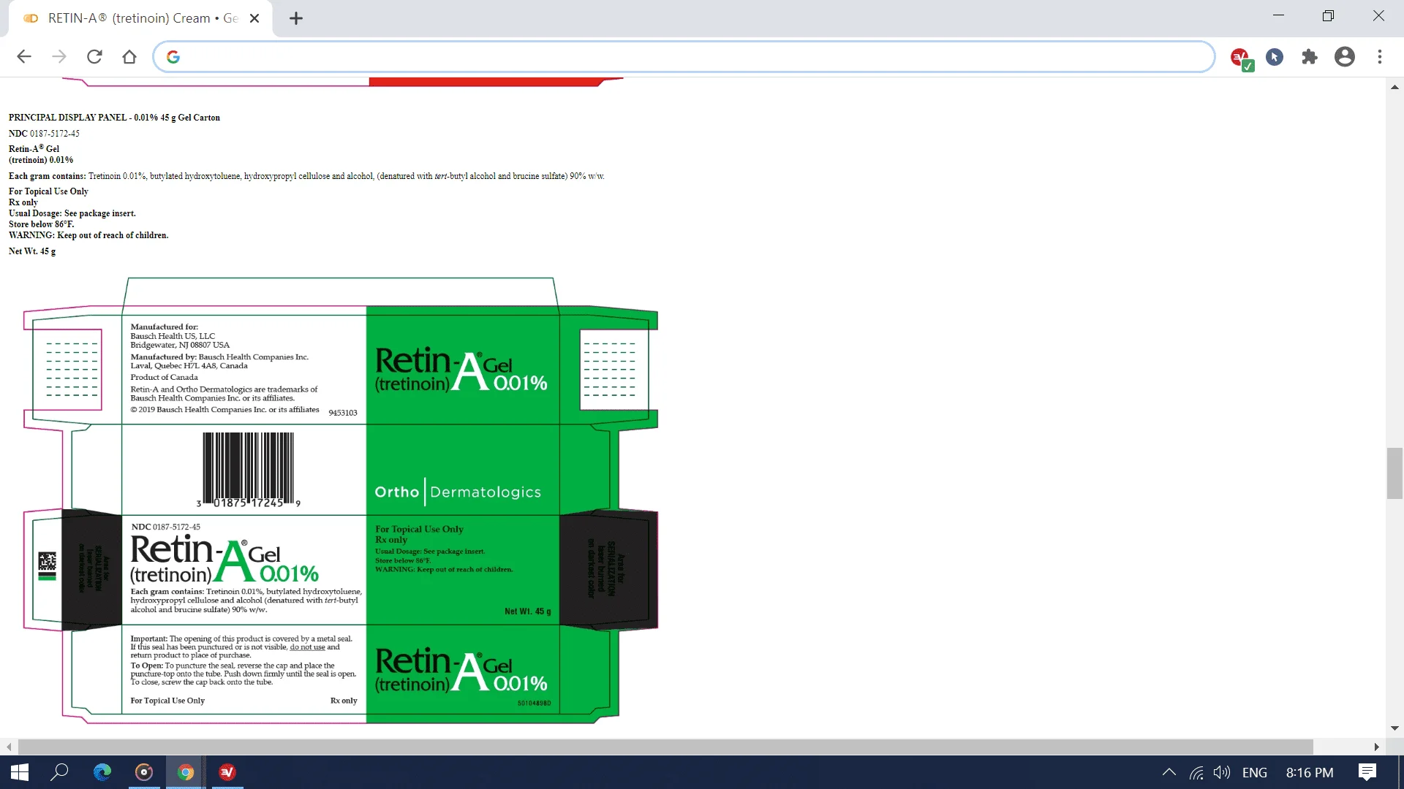This screenshot has width=1404, height=789.
Task: Focus the browser address bar
Action: pyautogui.click(x=684, y=57)
